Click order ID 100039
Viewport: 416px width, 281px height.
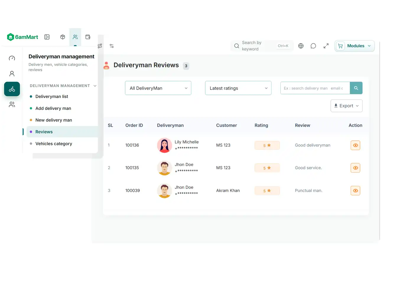coord(133,191)
